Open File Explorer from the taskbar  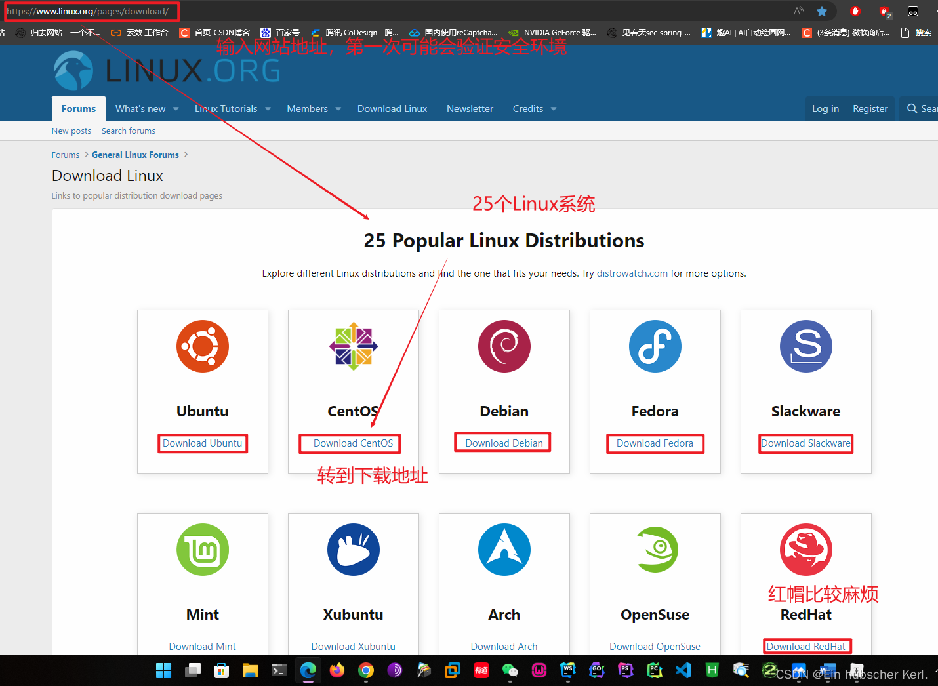click(x=250, y=670)
